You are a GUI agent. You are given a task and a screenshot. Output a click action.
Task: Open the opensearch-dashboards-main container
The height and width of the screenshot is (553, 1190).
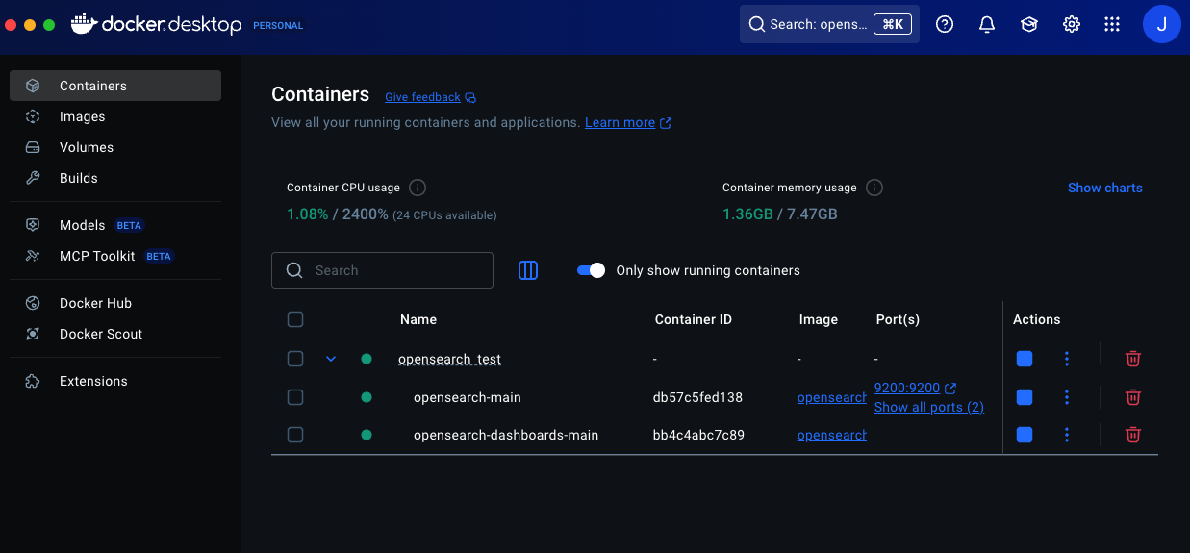click(506, 435)
